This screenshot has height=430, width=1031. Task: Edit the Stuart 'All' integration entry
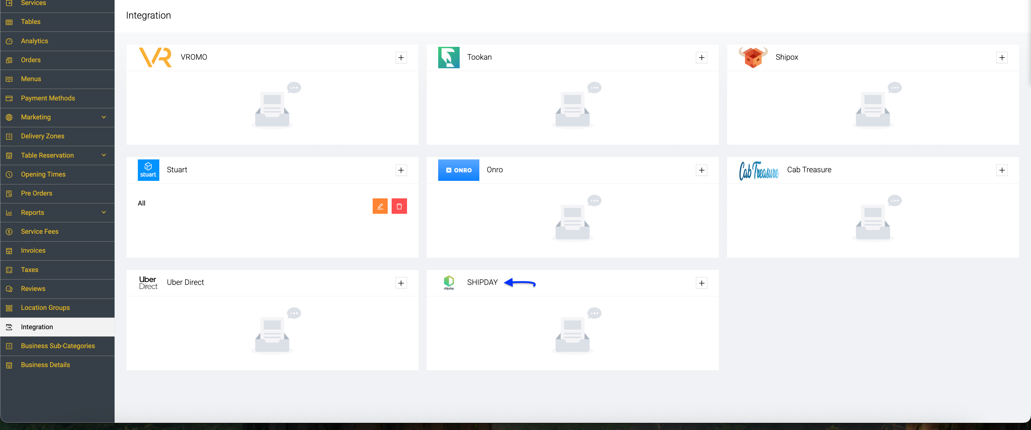click(380, 206)
